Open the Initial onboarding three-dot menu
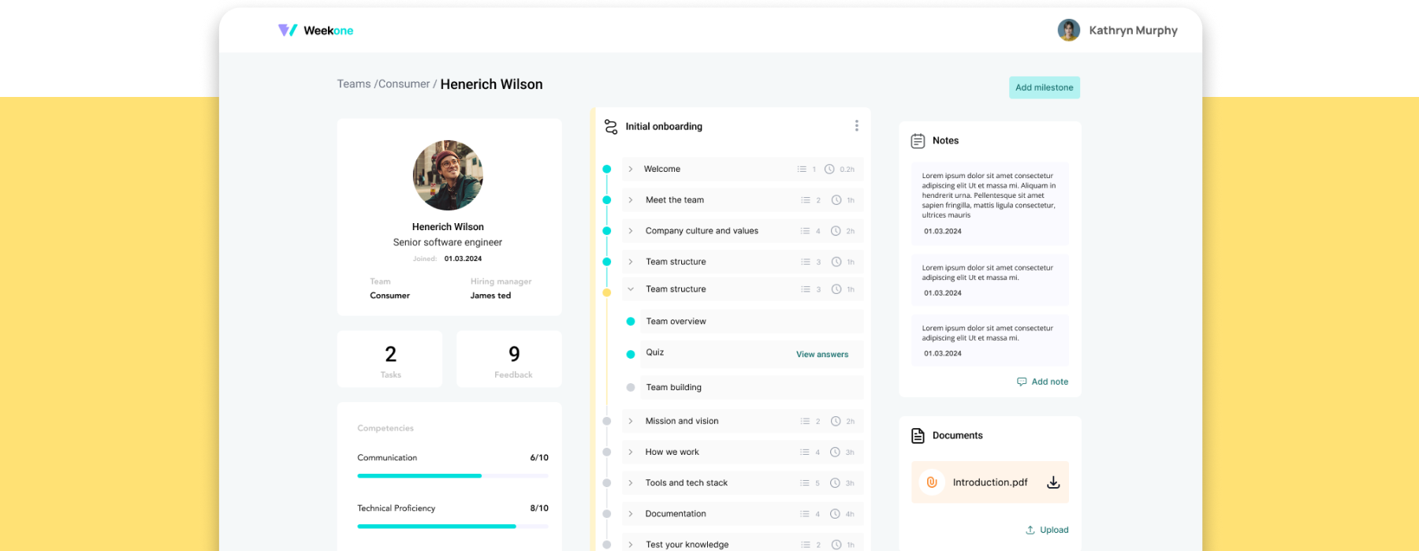This screenshot has height=551, width=1419. pyautogui.click(x=856, y=126)
